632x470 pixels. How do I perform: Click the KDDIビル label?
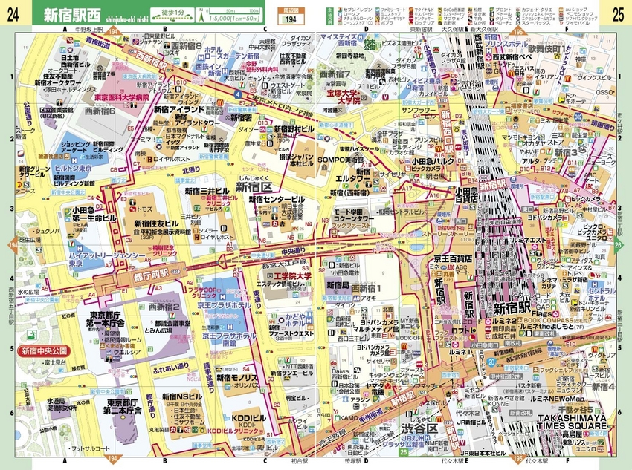(248, 418)
